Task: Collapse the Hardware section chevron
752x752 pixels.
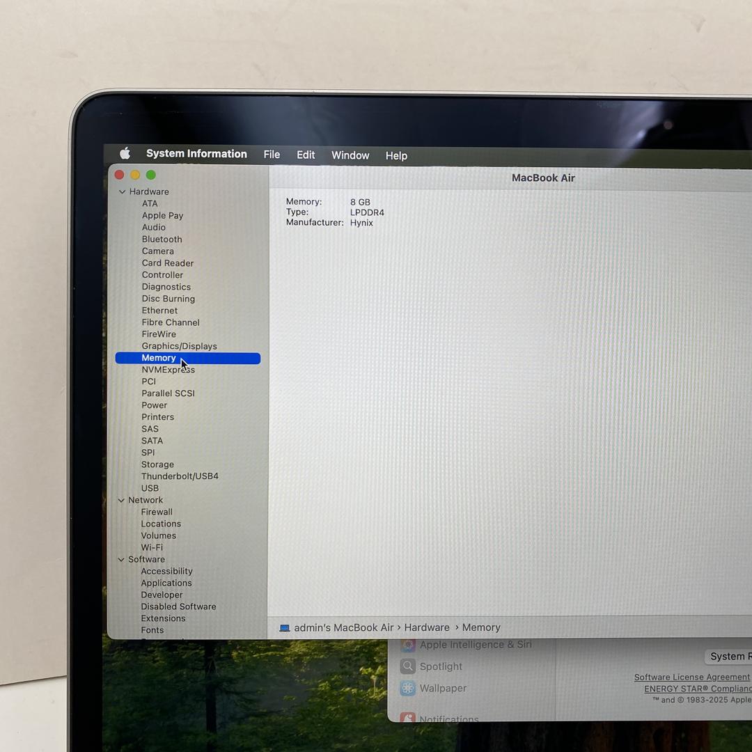Action: 122,191
